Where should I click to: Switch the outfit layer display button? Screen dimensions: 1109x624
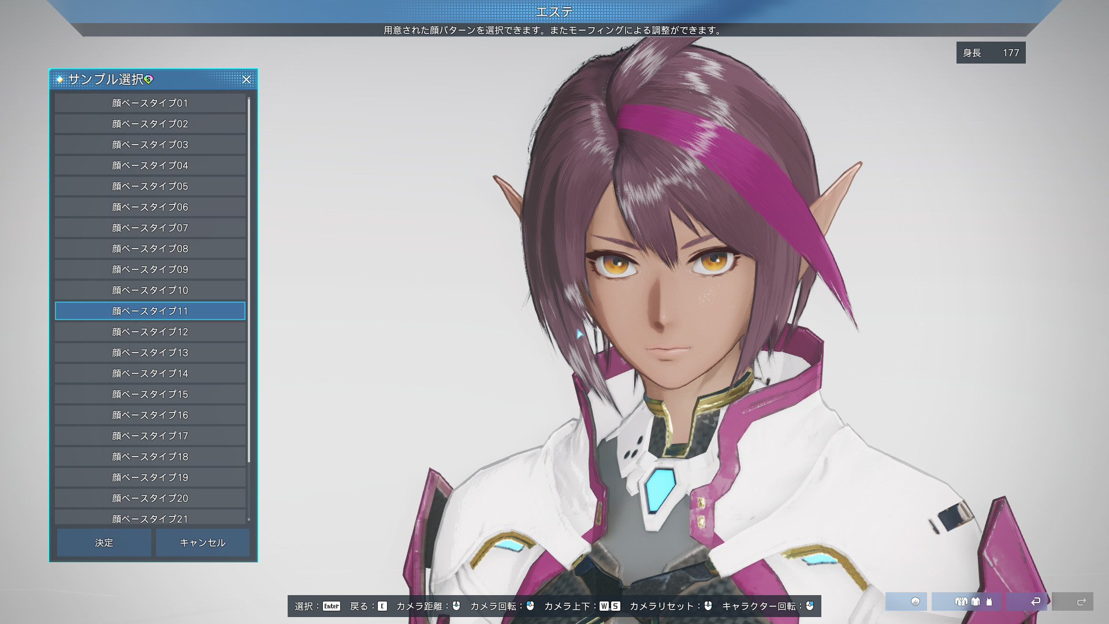pos(966,601)
